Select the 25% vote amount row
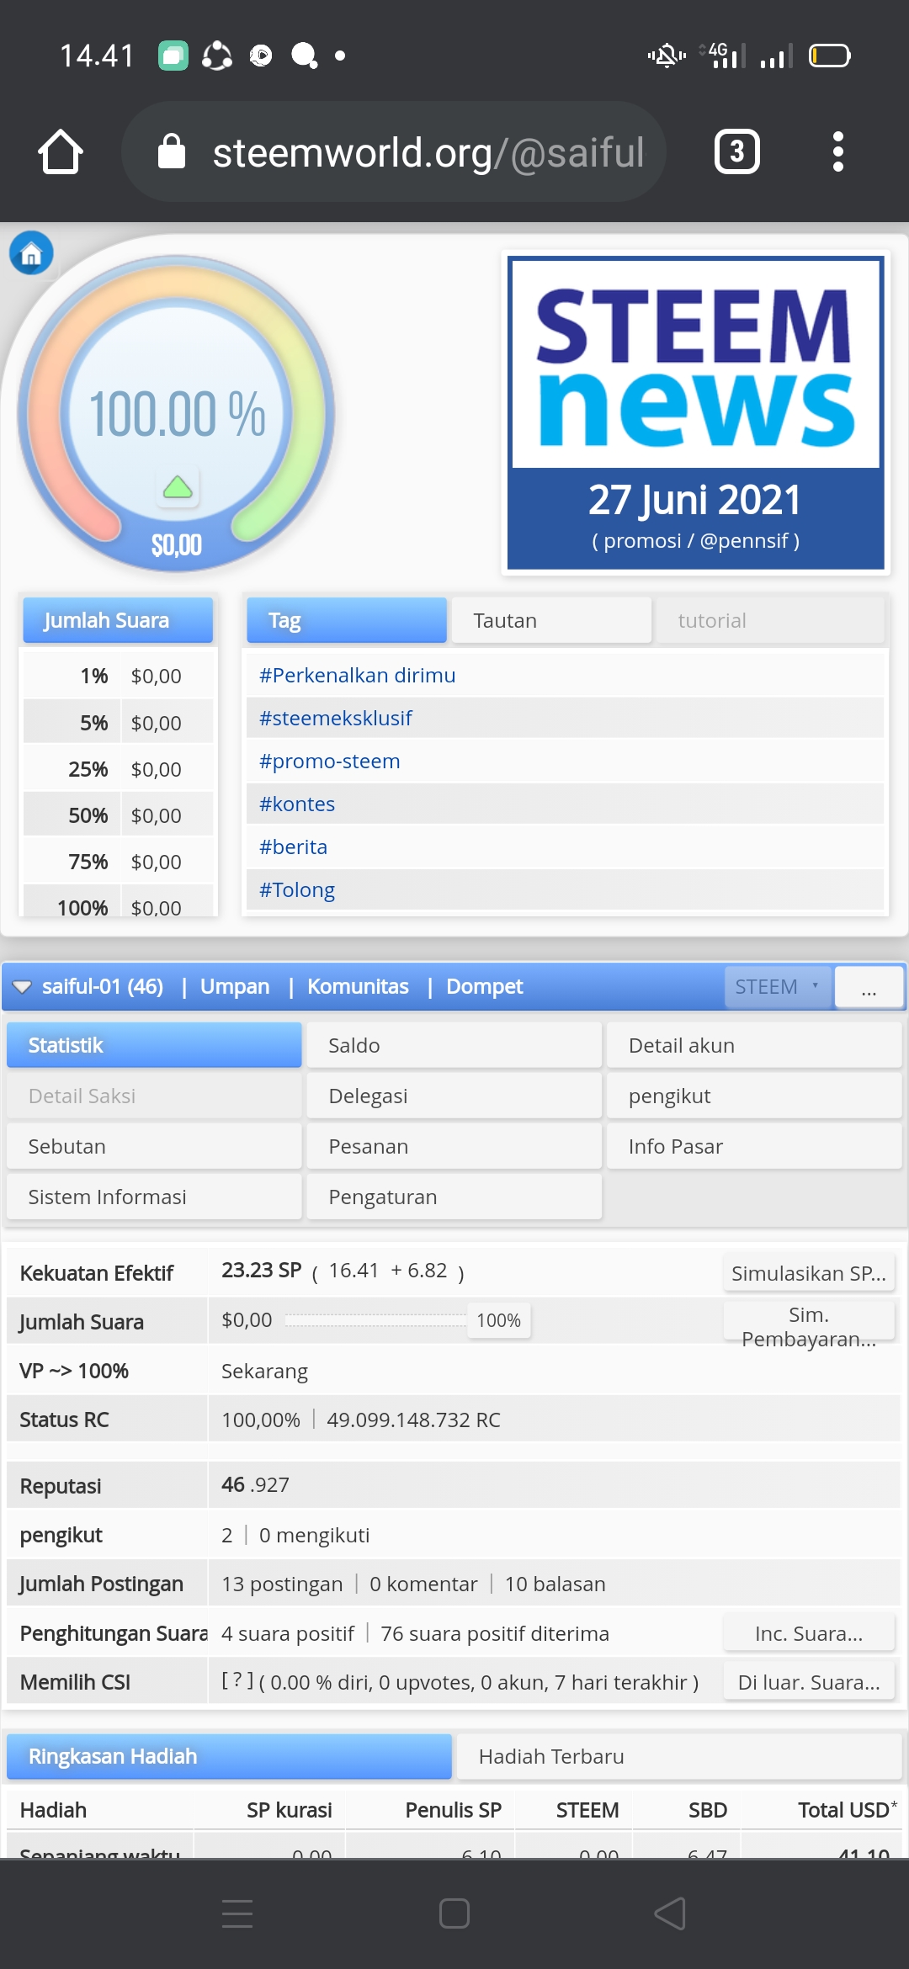Image resolution: width=909 pixels, height=1969 pixels. pos(118,769)
